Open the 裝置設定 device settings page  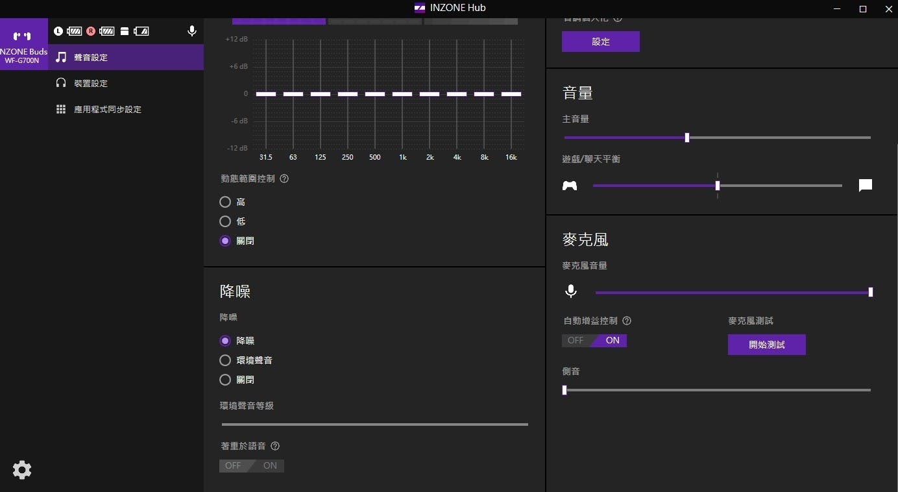126,83
